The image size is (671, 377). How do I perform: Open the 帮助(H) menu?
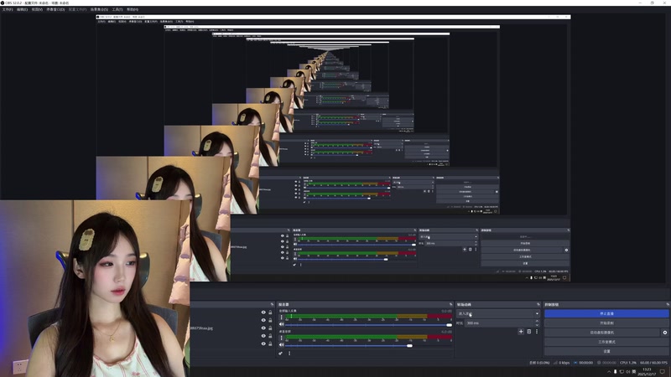tap(133, 9)
